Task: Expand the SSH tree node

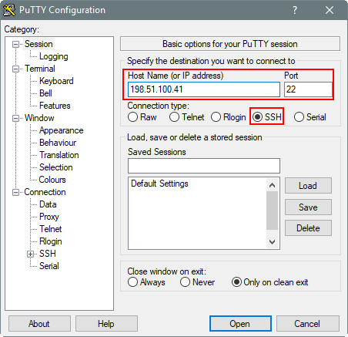Action: [30, 254]
